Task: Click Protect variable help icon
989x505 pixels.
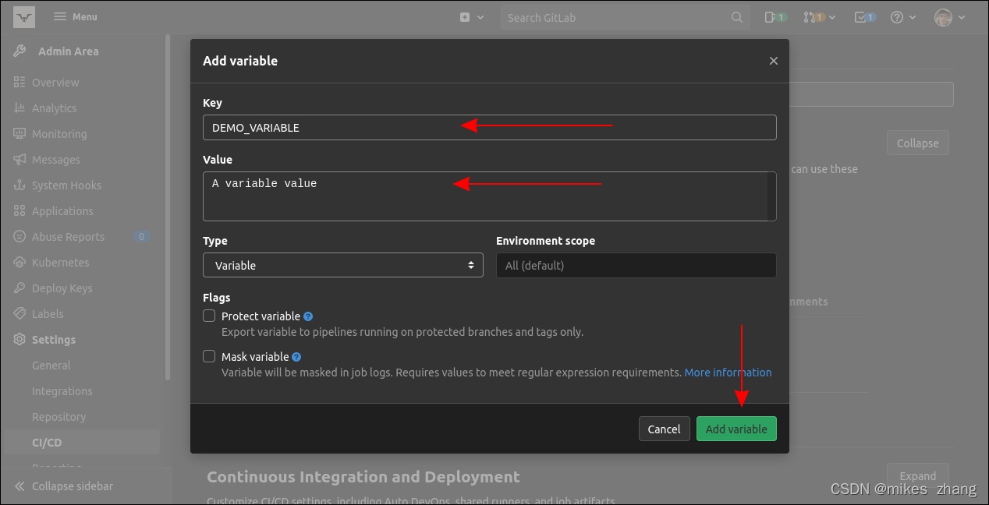Action: [308, 316]
